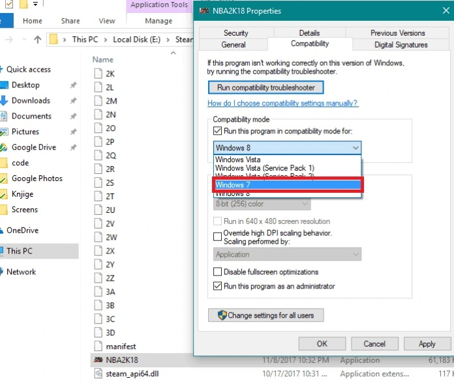
Task: Click Change settings for all users
Action: point(265,315)
